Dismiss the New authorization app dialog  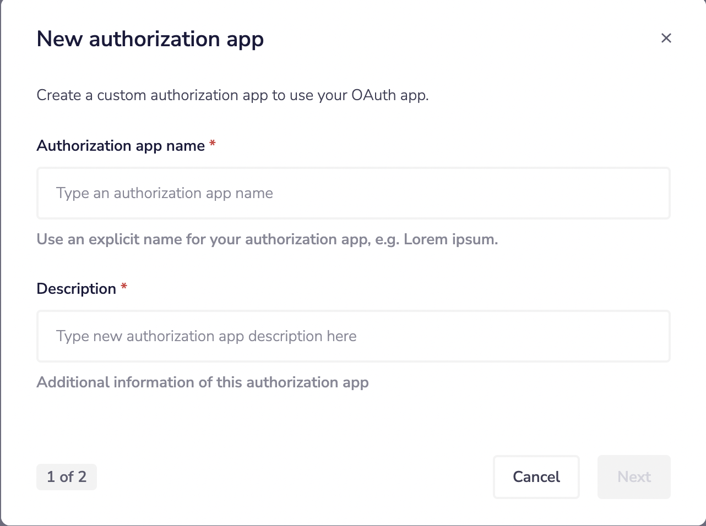point(666,38)
